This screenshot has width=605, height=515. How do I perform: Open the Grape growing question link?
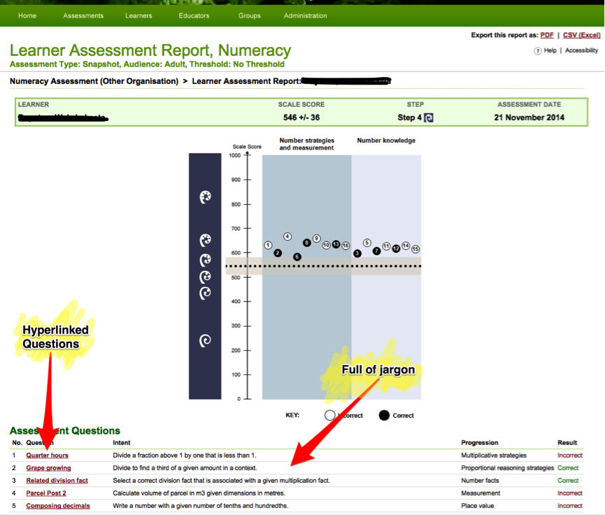point(48,468)
